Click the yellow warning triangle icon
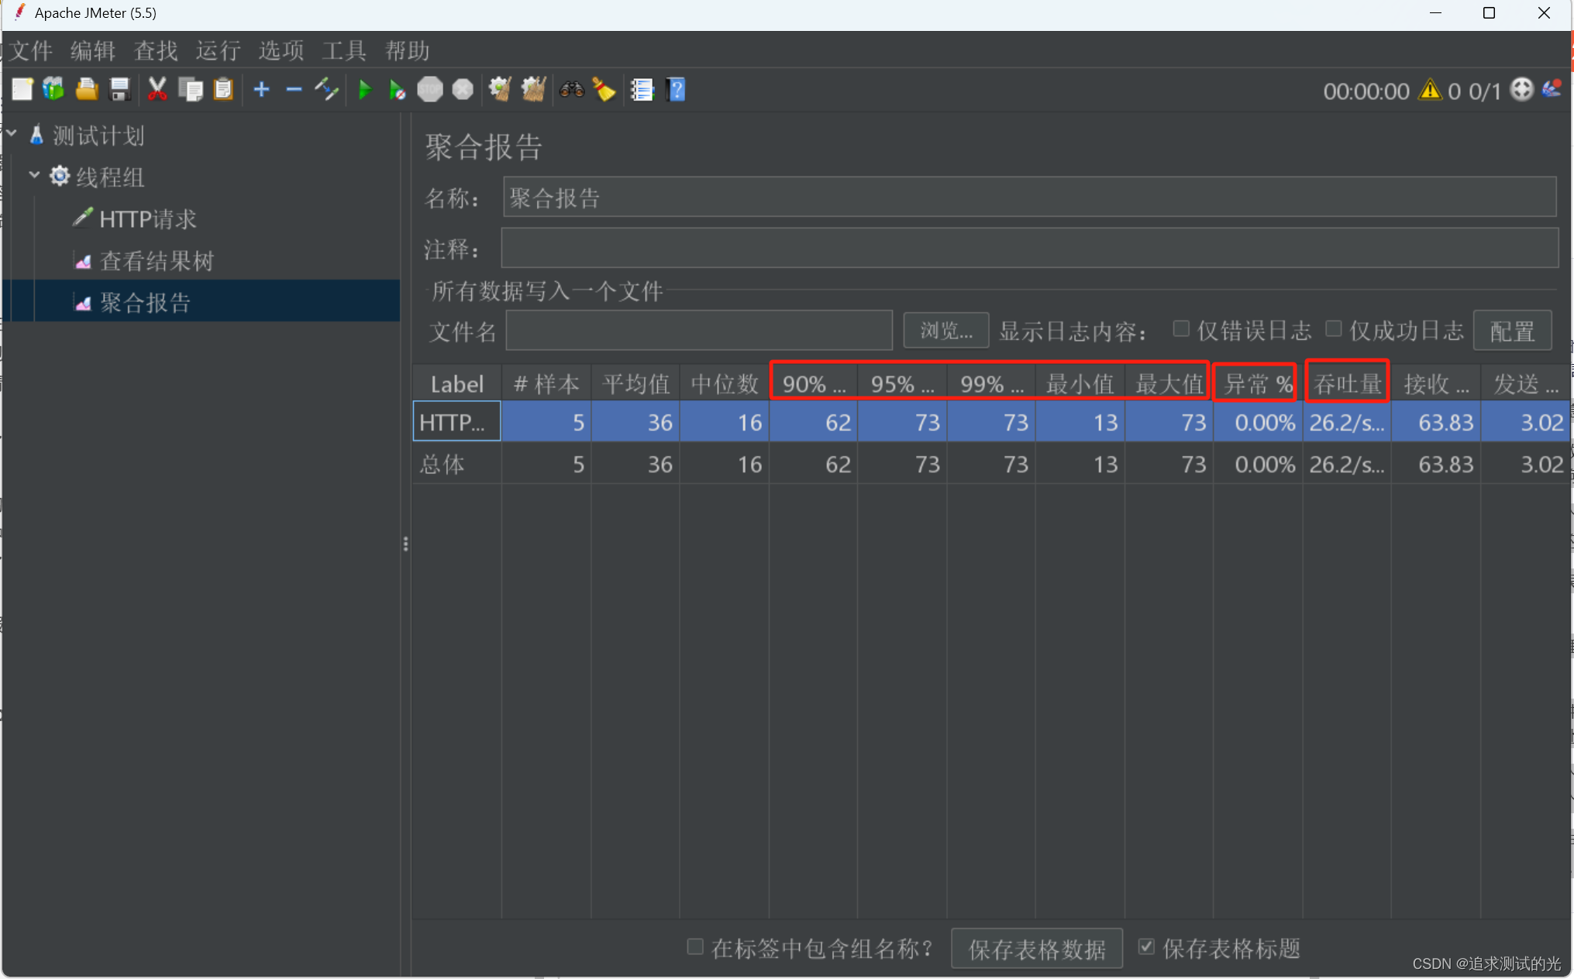This screenshot has width=1574, height=979. (1429, 91)
